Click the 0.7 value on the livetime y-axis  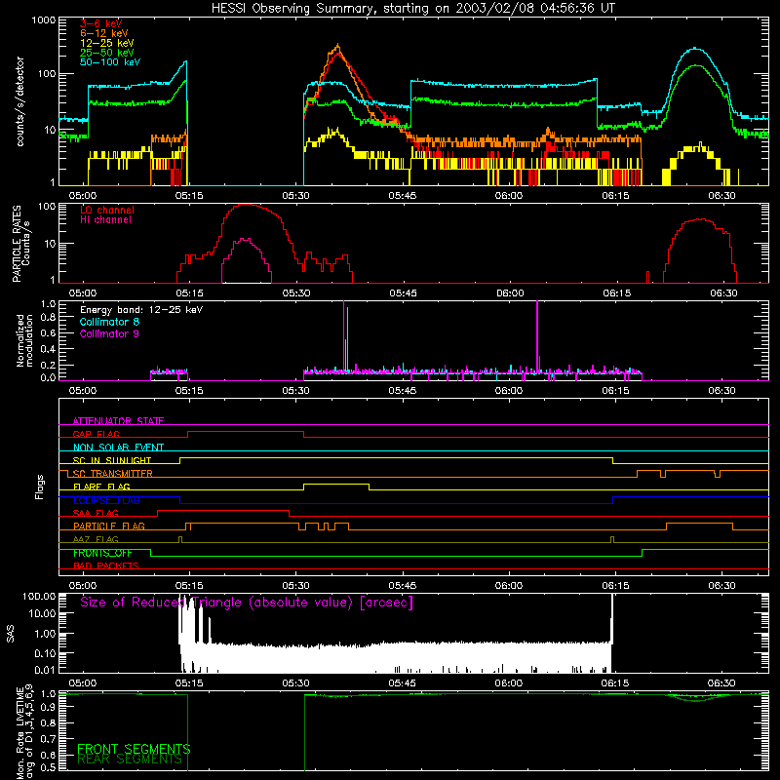[x=48, y=738]
